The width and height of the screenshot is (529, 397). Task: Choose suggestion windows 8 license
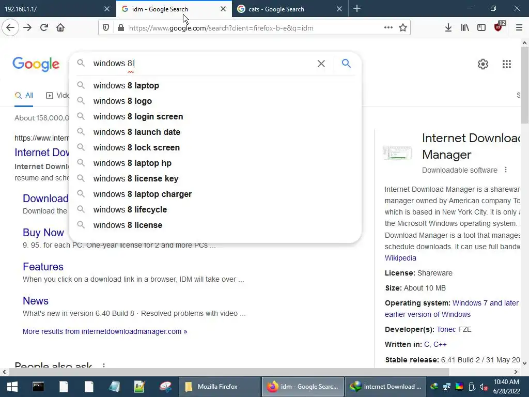point(215,225)
